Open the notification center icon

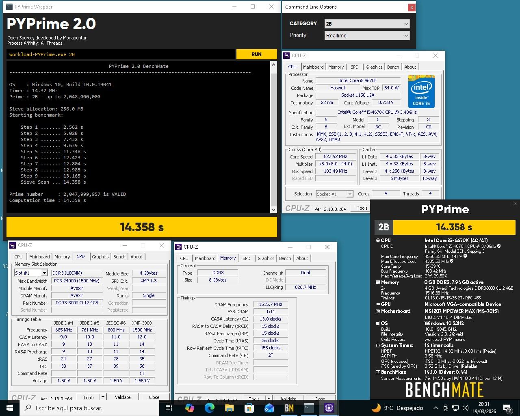click(507, 407)
